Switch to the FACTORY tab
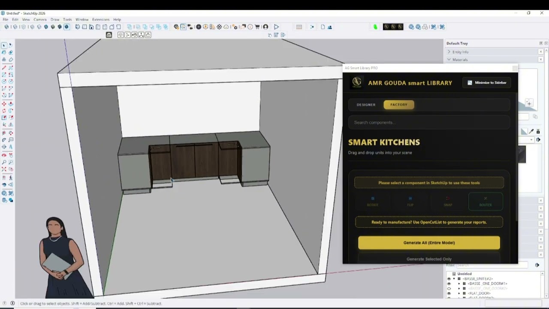This screenshot has width=549, height=309. click(x=399, y=105)
